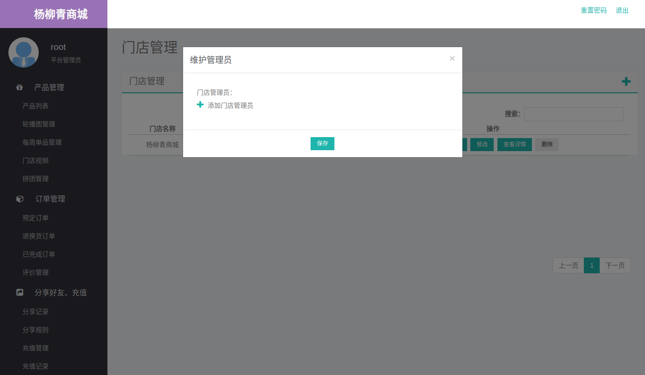Image resolution: width=645 pixels, height=375 pixels.
Task: Expand the 产品管理 menu section
Action: tap(49, 87)
